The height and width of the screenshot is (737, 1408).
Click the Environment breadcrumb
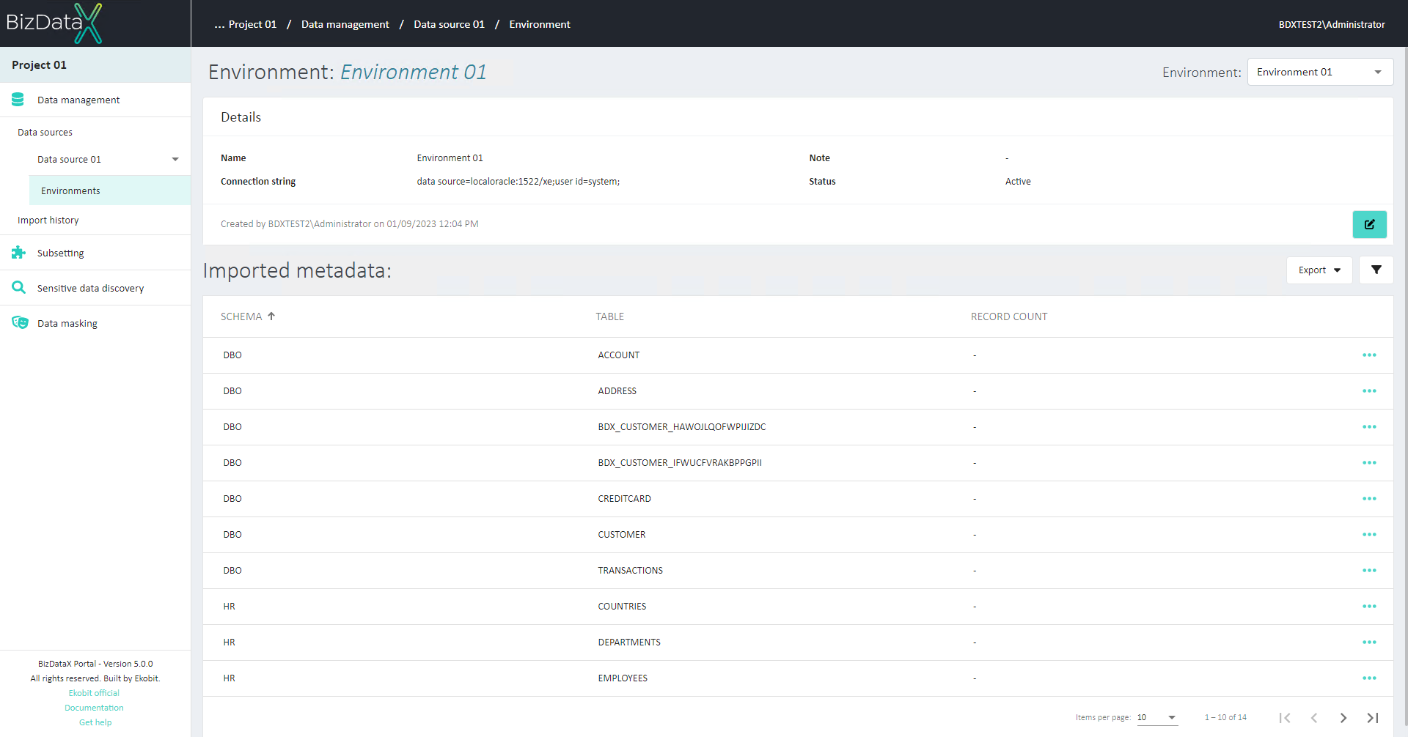pos(540,24)
